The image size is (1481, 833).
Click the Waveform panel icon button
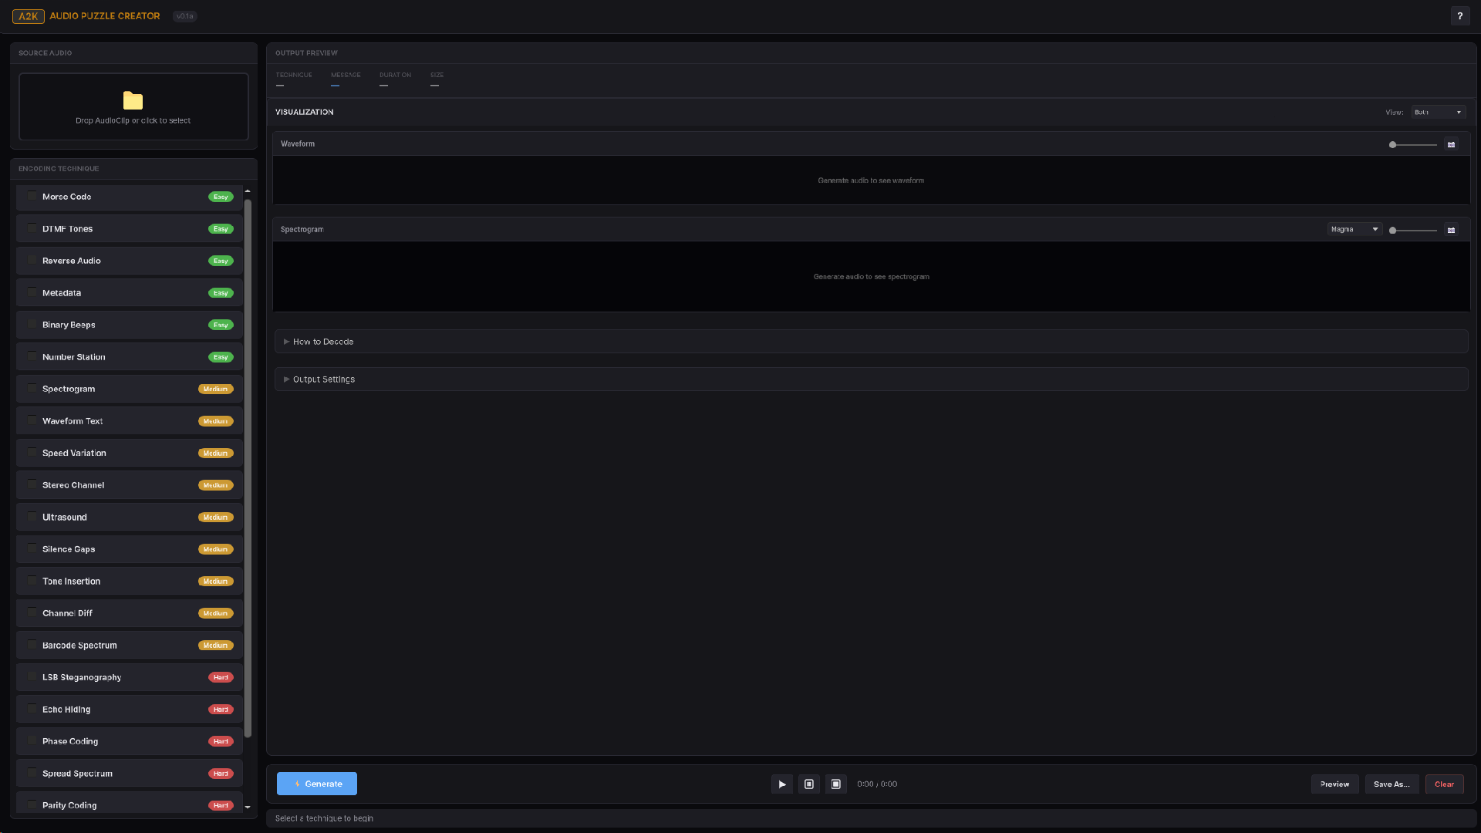coord(1451,144)
